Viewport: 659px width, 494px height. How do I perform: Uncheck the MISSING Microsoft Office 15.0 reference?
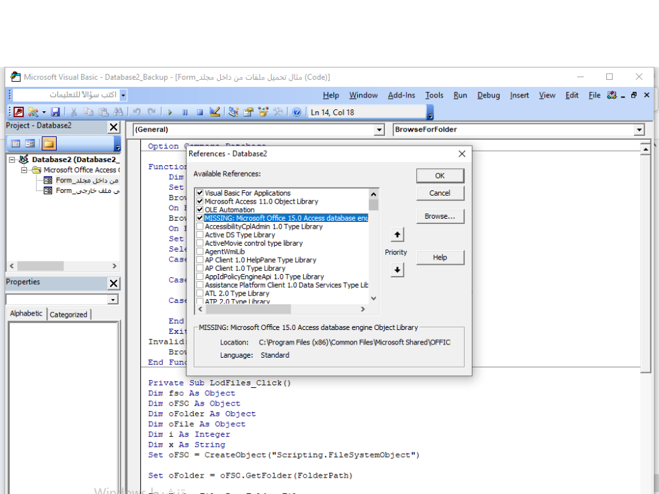(200, 218)
